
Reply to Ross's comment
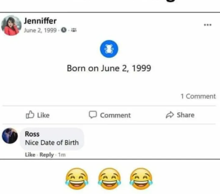pos(46,155)
